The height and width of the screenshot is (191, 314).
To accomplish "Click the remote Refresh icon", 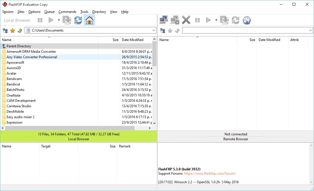I will click(235, 20).
